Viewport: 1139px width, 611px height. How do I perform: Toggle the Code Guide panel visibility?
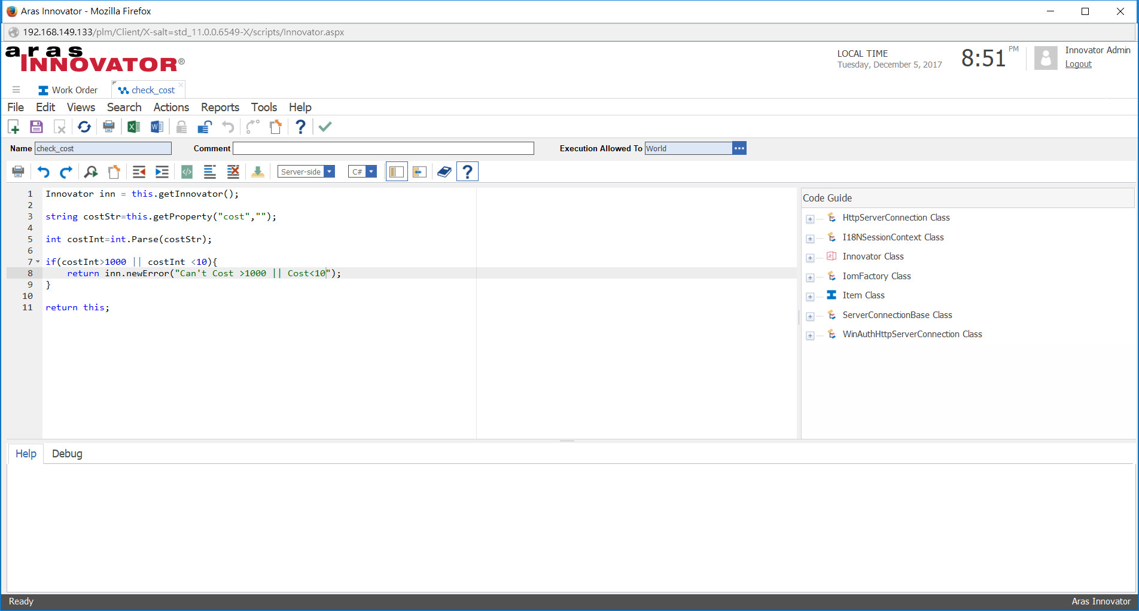[x=397, y=172]
